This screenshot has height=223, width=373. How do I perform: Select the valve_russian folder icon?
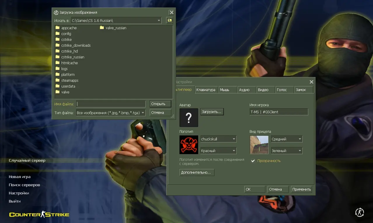click(x=102, y=28)
